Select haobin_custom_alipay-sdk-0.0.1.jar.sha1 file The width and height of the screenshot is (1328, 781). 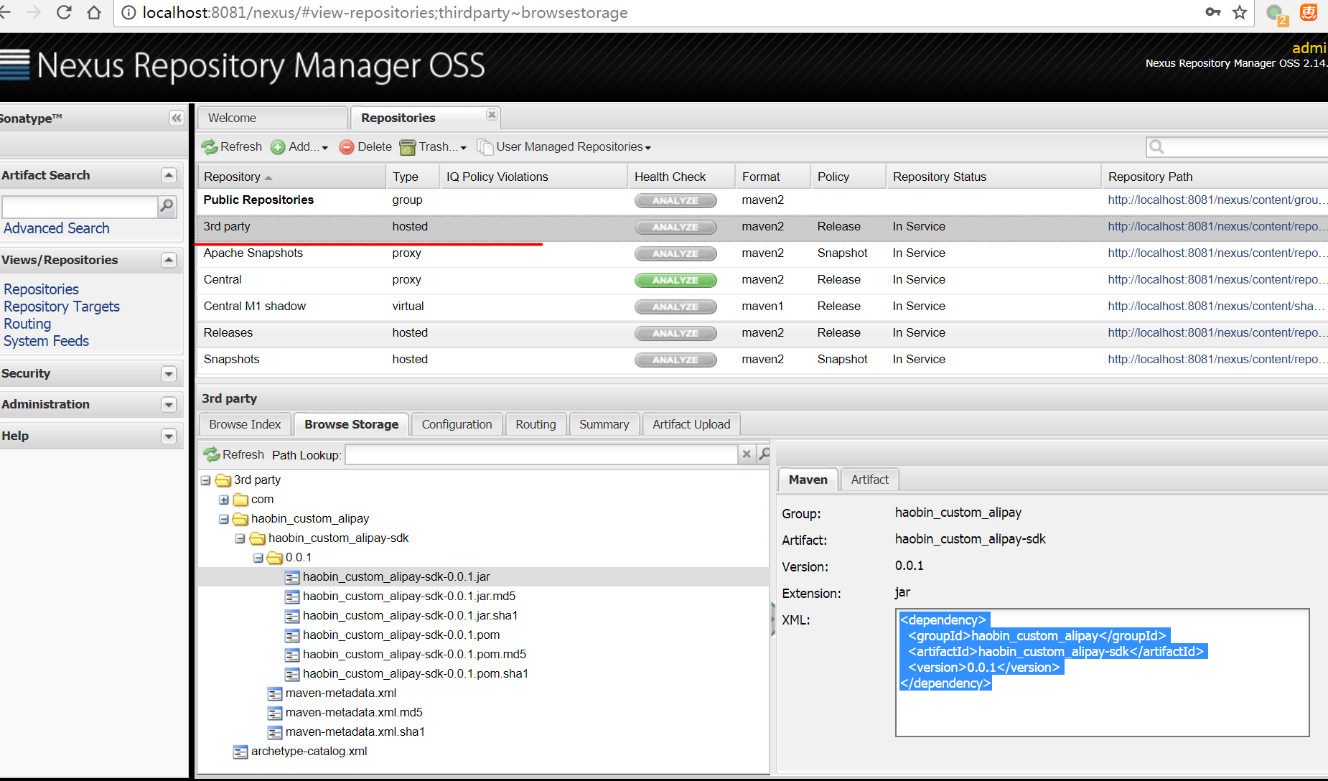point(410,616)
